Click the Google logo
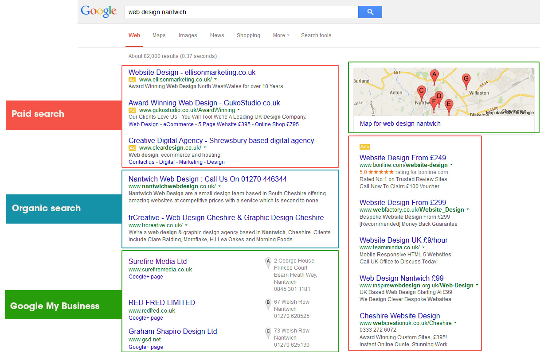The image size is (540, 352). click(x=99, y=12)
